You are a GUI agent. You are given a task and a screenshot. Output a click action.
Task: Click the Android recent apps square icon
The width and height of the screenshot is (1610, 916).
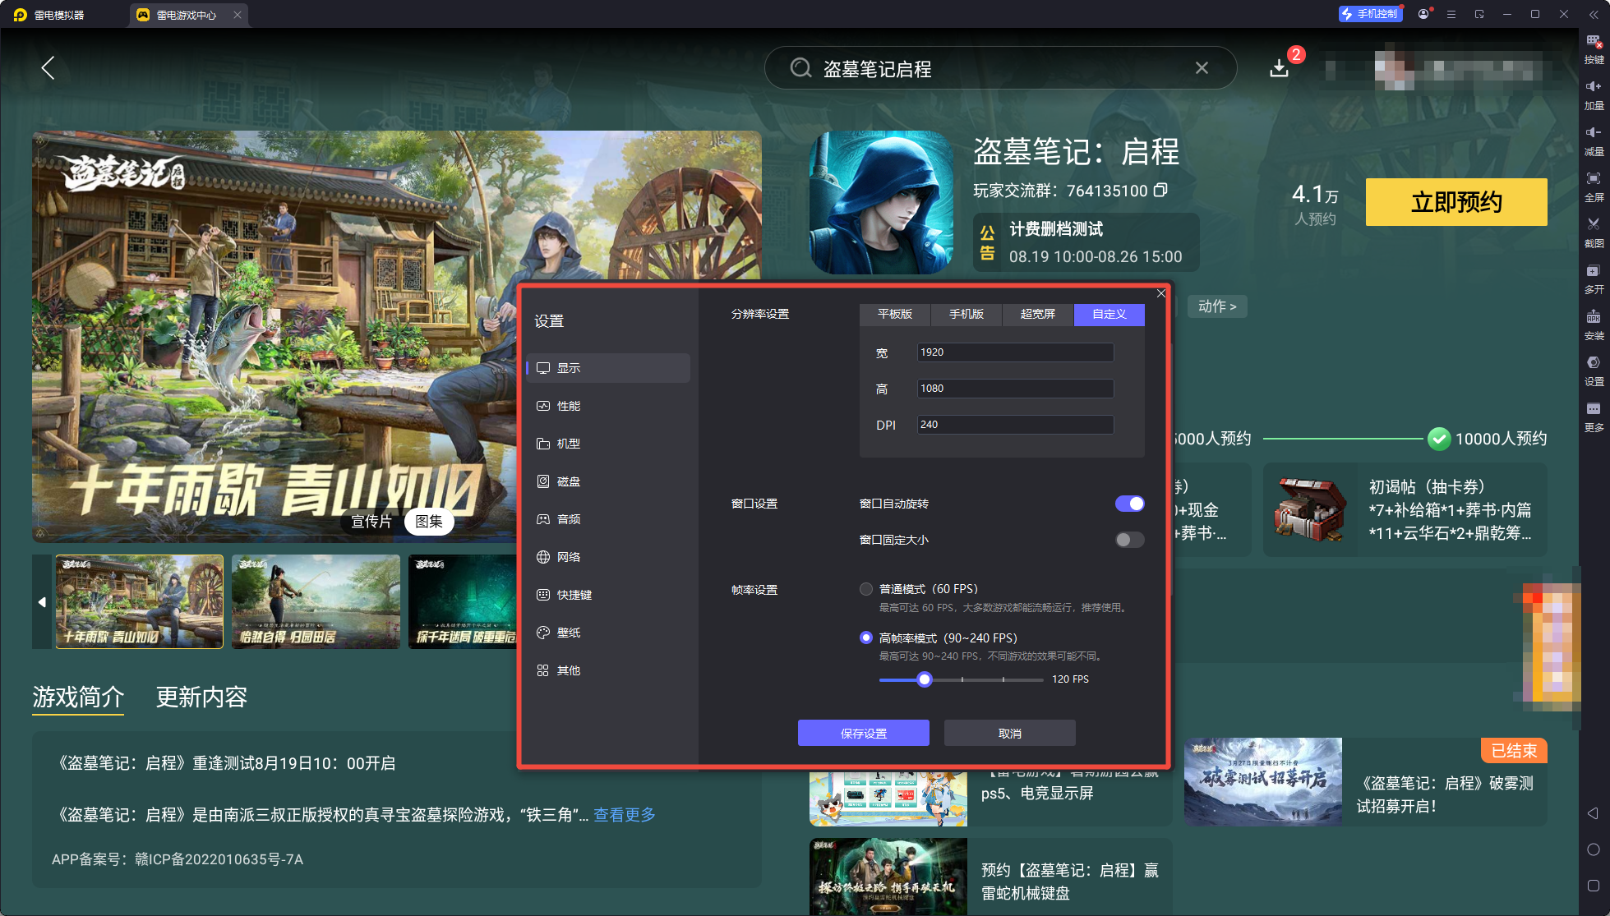(1593, 886)
